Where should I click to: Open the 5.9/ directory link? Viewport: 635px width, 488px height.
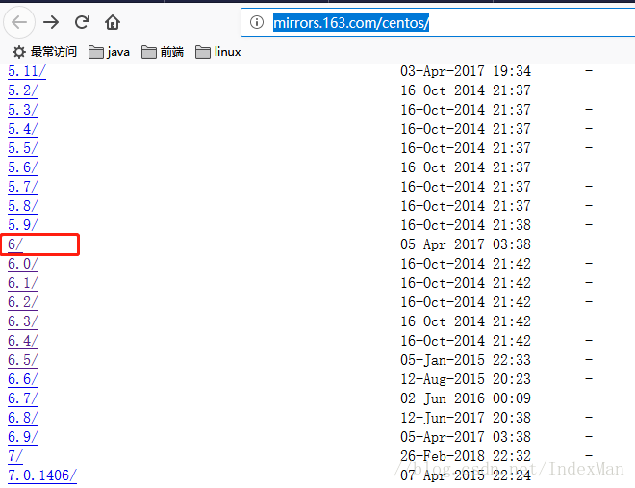(x=23, y=225)
